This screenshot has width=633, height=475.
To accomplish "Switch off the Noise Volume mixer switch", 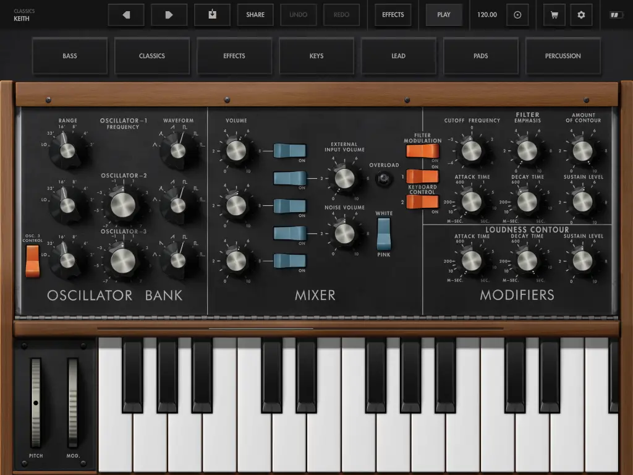I will tap(290, 233).
